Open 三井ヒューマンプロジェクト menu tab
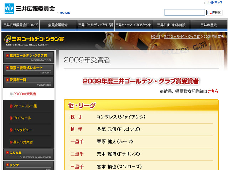This screenshot has height=170, width=228. point(133,25)
